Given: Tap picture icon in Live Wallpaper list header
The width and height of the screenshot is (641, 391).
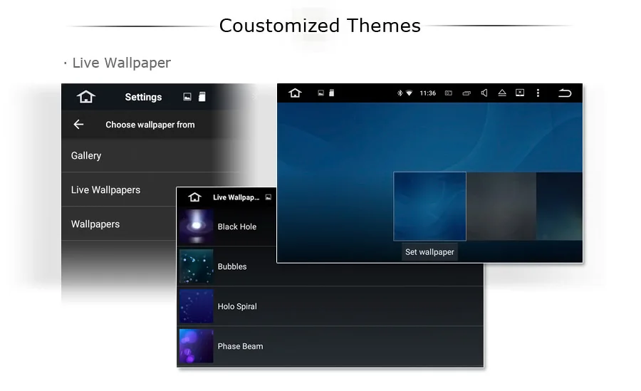Looking at the screenshot, I should point(269,197).
